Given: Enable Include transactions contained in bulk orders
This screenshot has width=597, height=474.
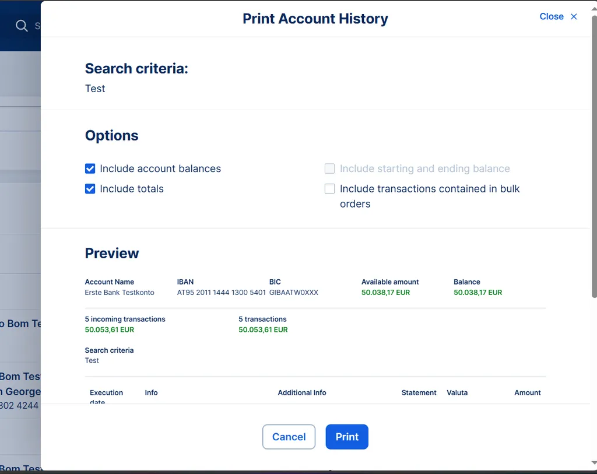Looking at the screenshot, I should 330,189.
